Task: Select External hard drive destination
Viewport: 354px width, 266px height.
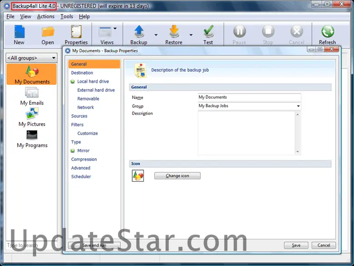Action: [x=96, y=90]
